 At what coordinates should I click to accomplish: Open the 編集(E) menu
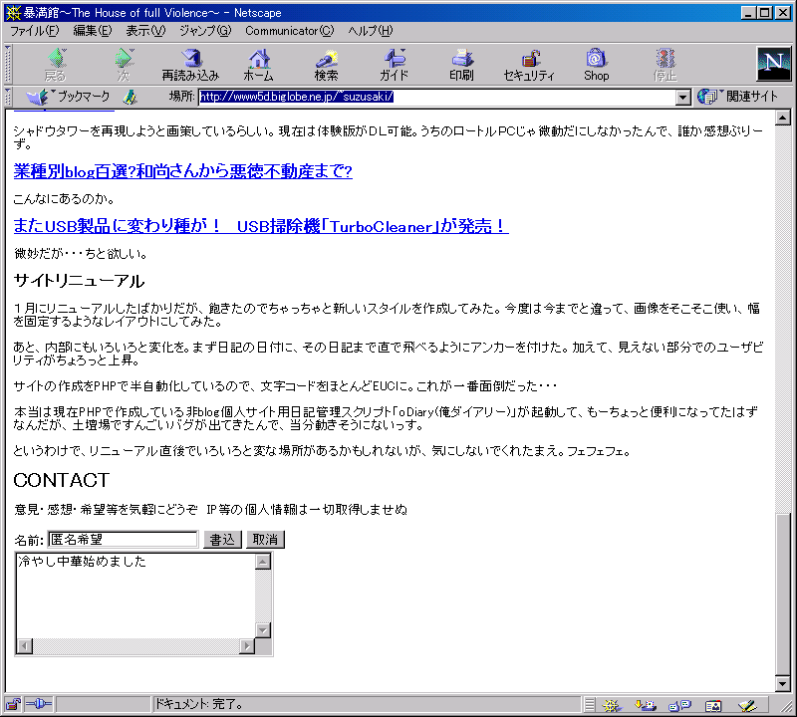click(x=92, y=31)
